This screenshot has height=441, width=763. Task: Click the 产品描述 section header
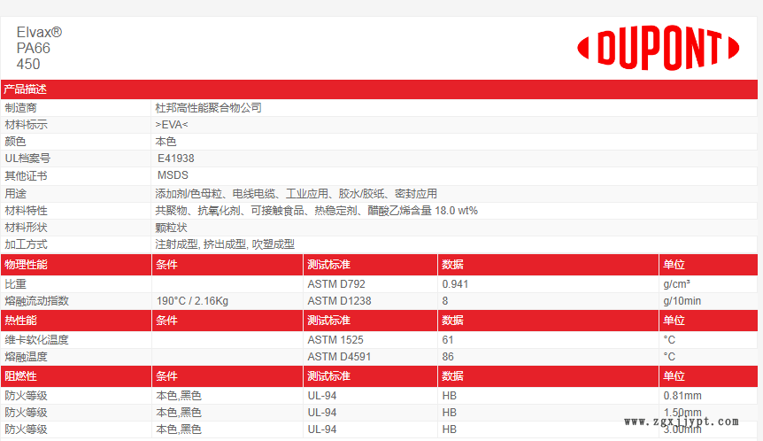coord(26,89)
